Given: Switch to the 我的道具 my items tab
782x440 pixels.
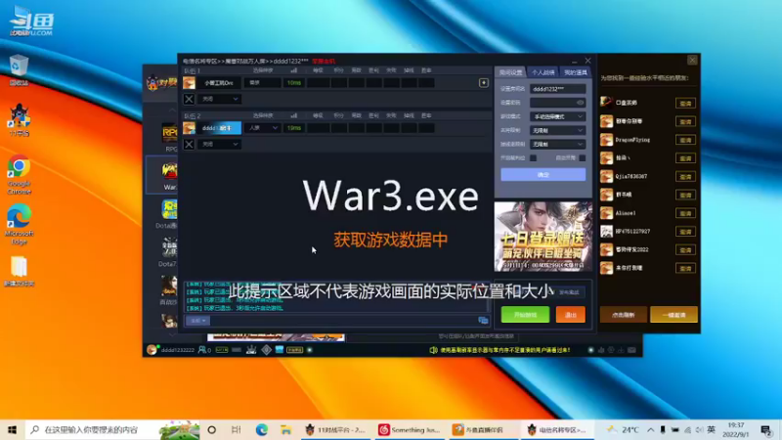Looking at the screenshot, I should tap(575, 72).
